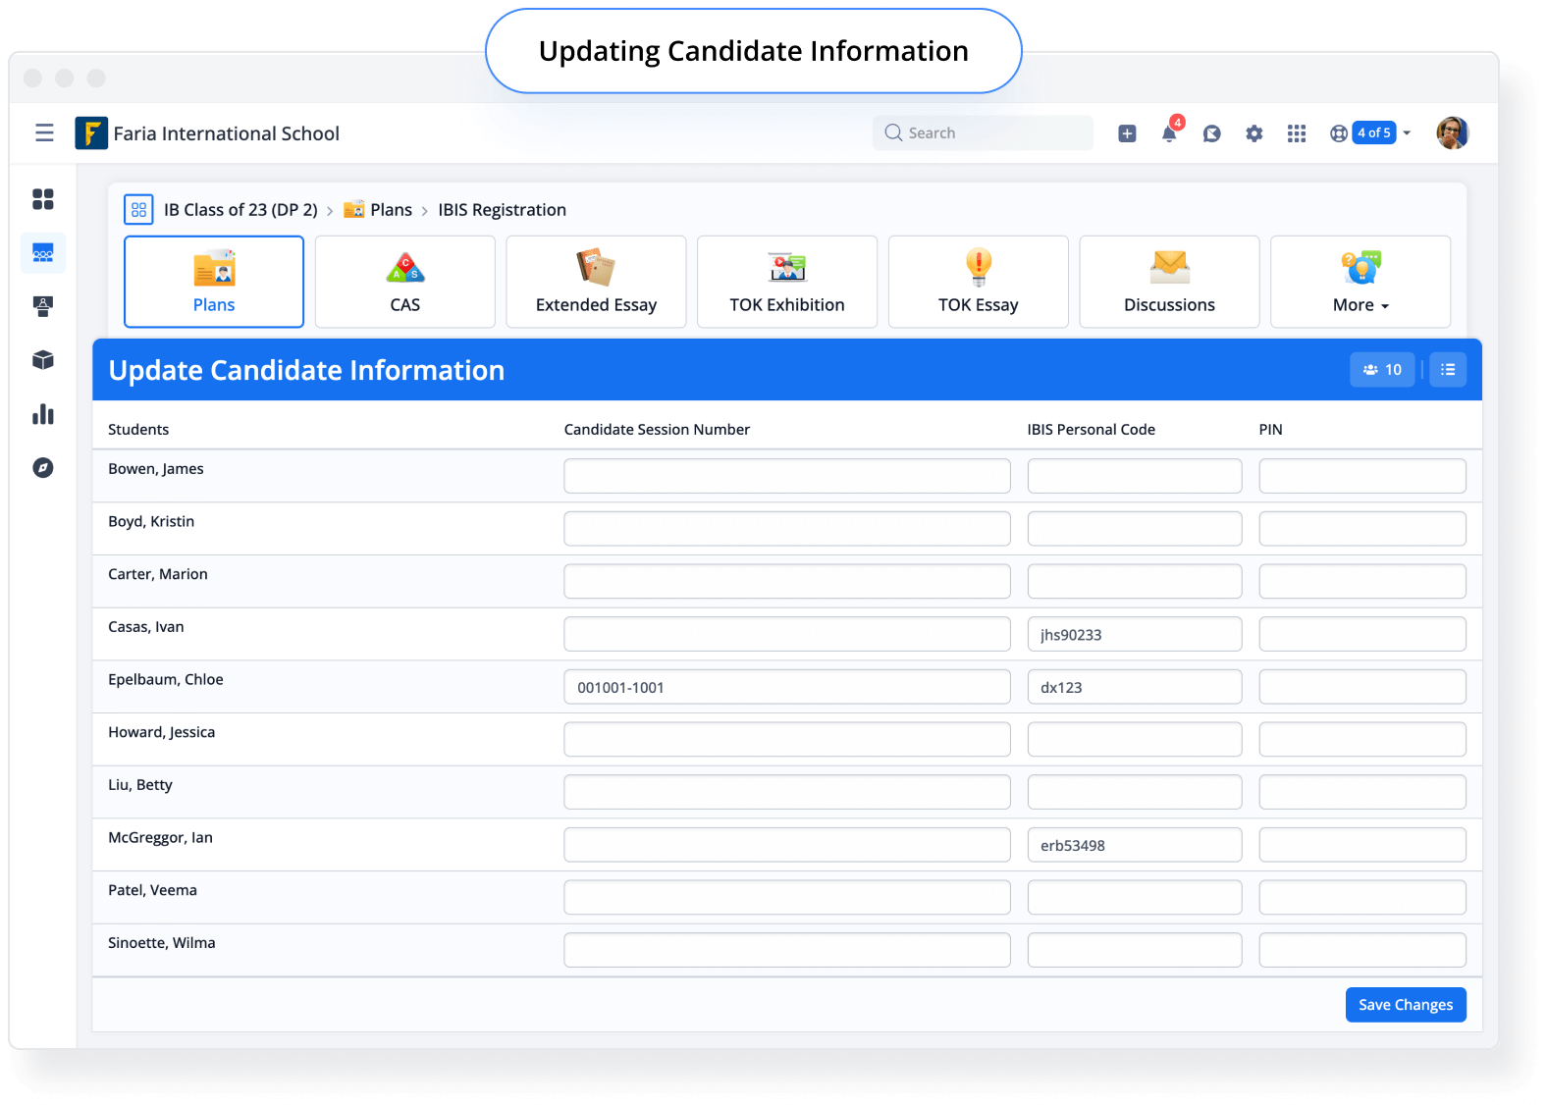Open the settings gear icon
The height and width of the screenshot is (1105, 1547).
point(1254,133)
